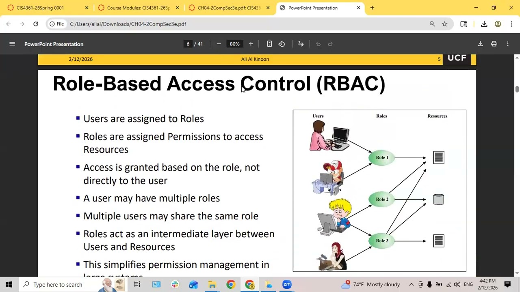Open Outlook from the taskbar
520x292 pixels.
click(193, 284)
